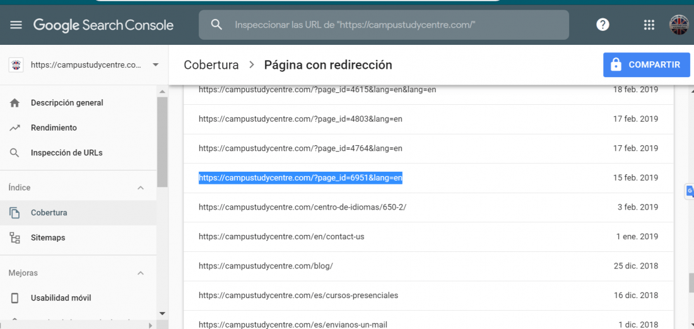Select the /es/envianos-un-mail URL row
The width and height of the screenshot is (694, 329).
pyautogui.click(x=428, y=320)
